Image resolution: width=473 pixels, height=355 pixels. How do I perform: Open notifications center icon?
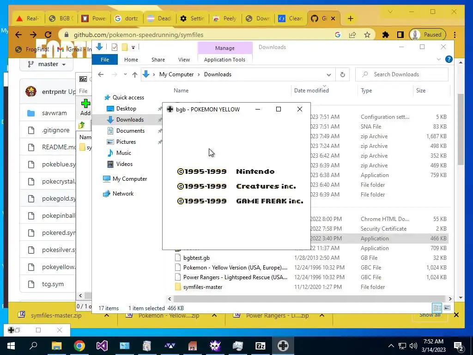[x=459, y=346]
